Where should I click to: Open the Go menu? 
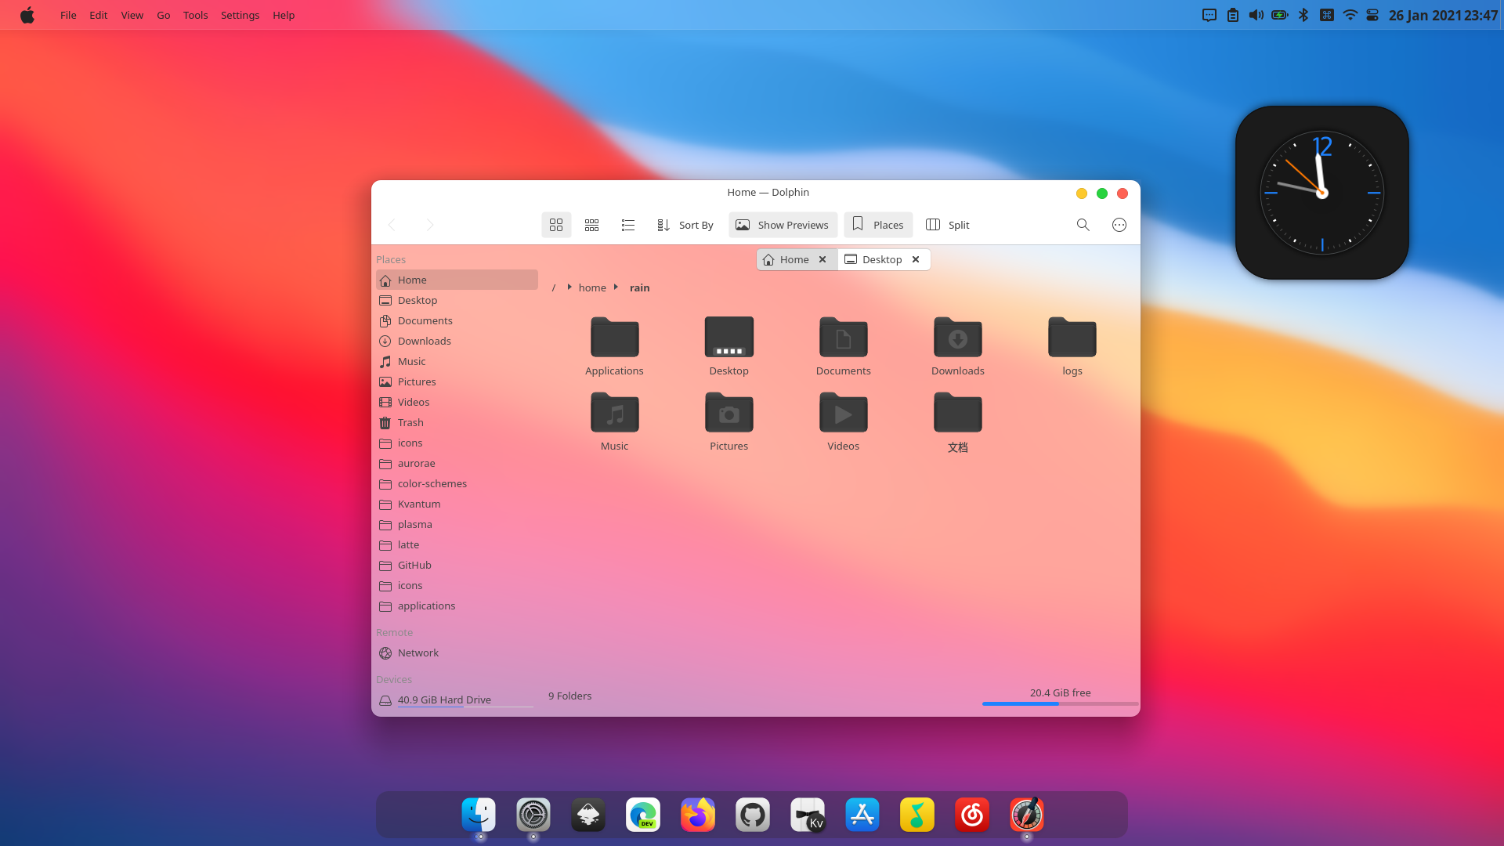tap(163, 15)
